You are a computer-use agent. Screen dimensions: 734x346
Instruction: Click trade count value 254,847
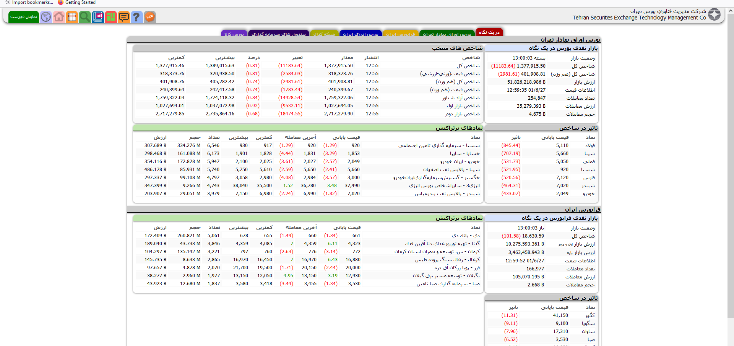coord(537,98)
